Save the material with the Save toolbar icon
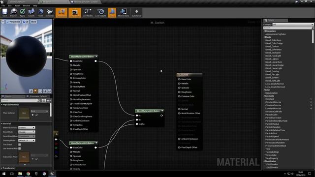This screenshot has width=315, height=177. [x=4, y=12]
